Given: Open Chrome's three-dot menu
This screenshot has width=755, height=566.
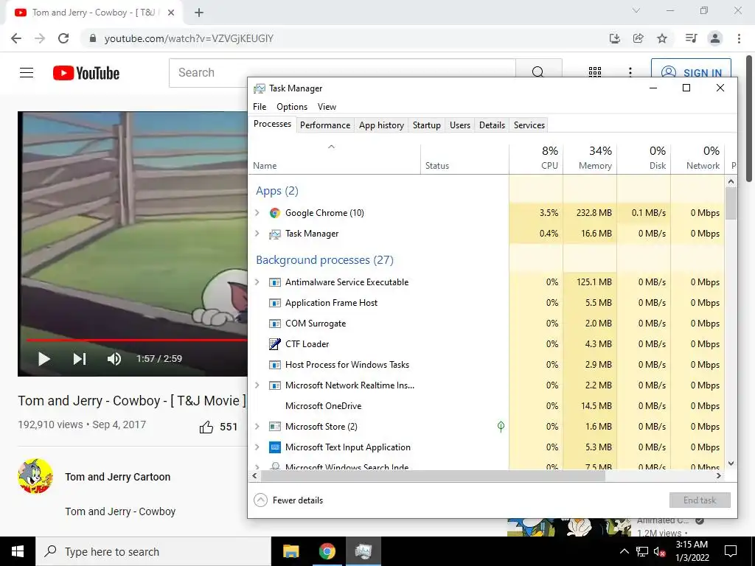Looking at the screenshot, I should 739,38.
